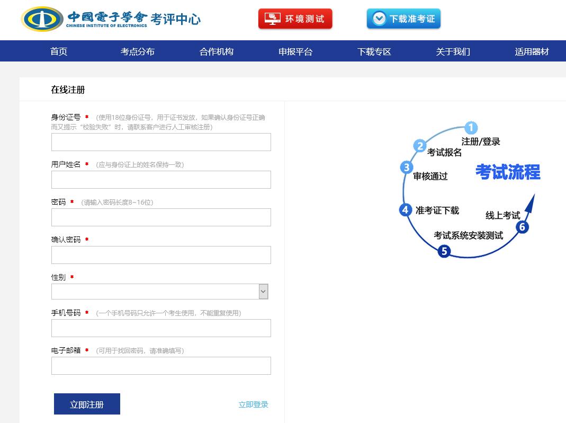Open the 下载专区 page

(374, 51)
